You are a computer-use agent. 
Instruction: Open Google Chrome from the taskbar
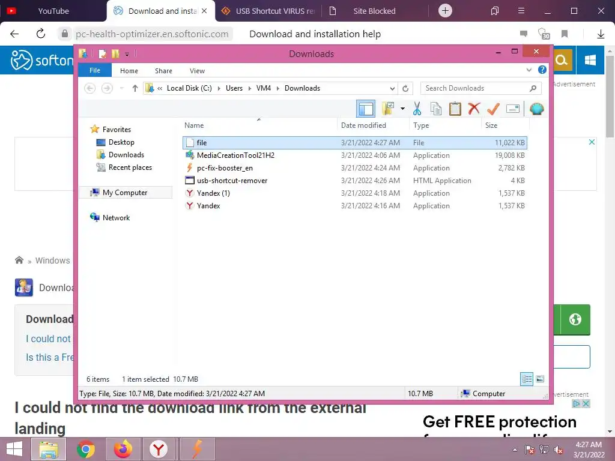(86, 449)
